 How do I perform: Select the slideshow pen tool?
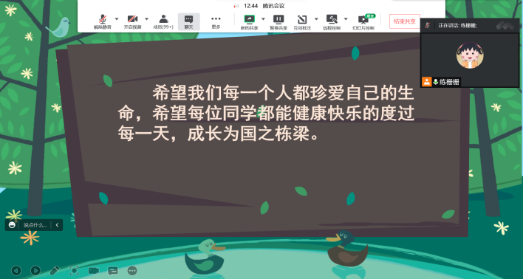pos(55,270)
